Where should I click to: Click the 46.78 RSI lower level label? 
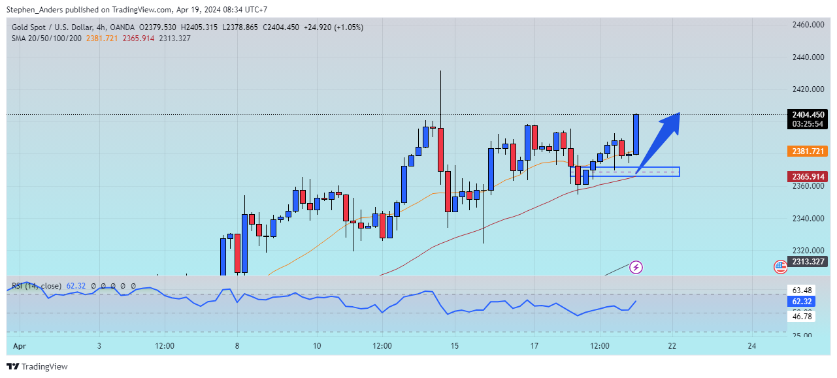802,316
